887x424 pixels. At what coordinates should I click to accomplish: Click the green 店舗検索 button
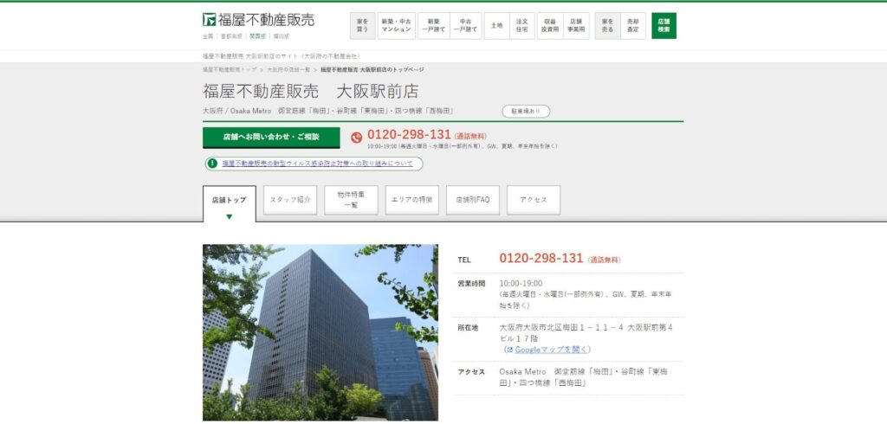pyautogui.click(x=664, y=25)
